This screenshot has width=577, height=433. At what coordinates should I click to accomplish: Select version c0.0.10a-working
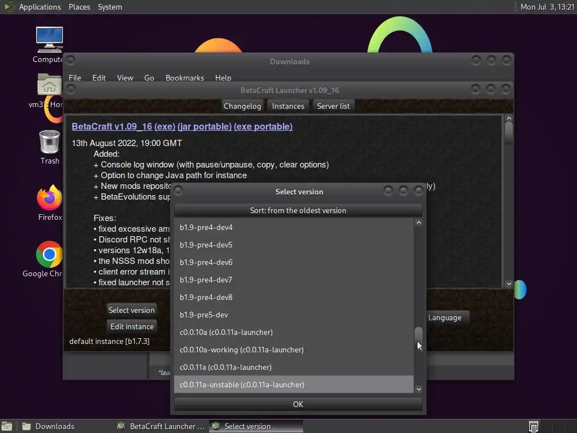pos(294,350)
